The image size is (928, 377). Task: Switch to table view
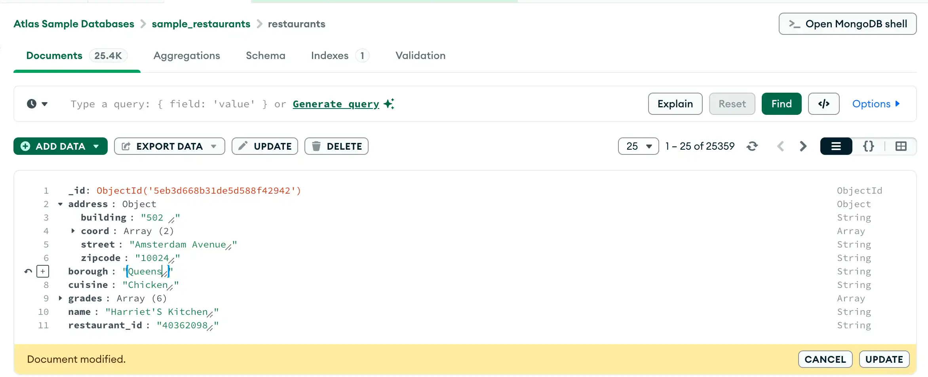[901, 146]
